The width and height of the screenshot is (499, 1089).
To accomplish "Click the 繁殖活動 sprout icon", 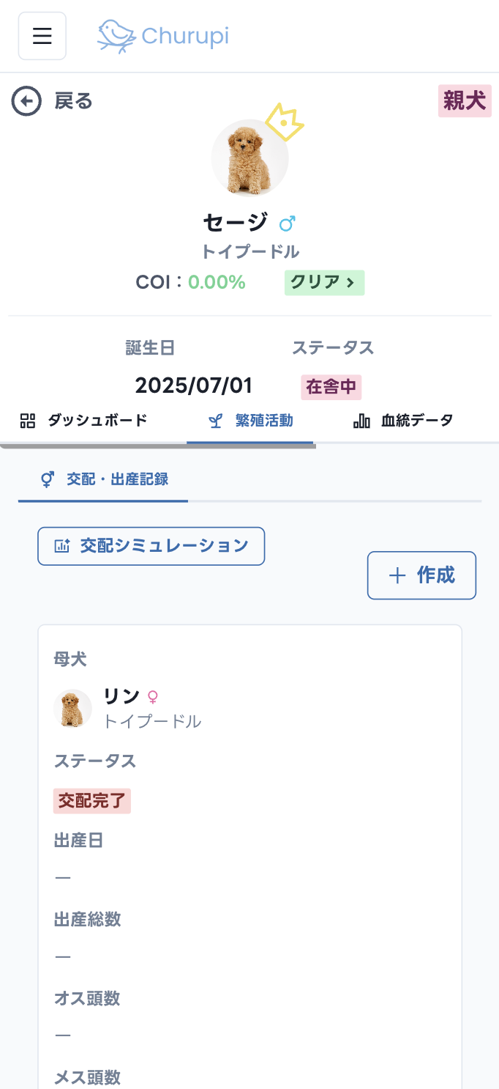I will point(215,420).
